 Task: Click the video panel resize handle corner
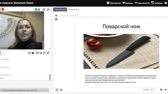click(x=49, y=49)
